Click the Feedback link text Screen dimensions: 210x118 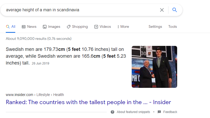(170, 112)
